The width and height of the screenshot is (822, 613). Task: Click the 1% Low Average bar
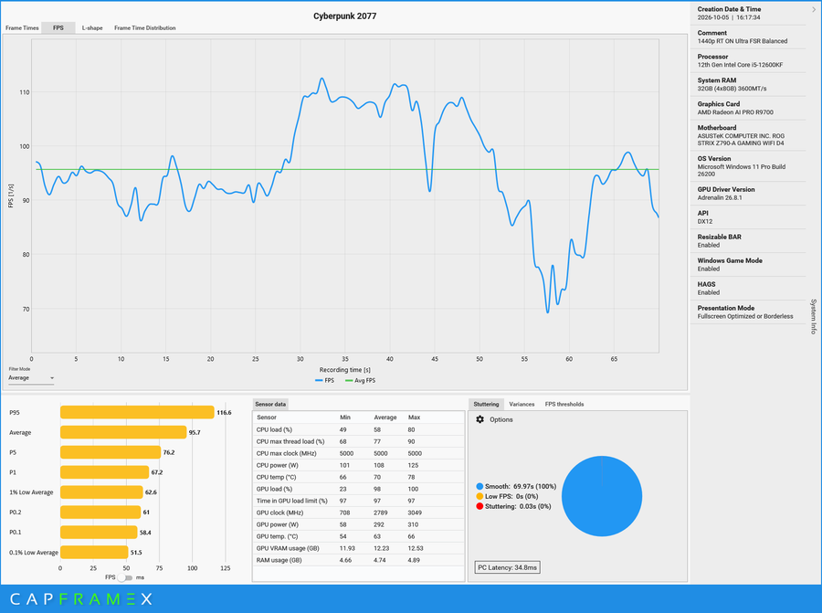(101, 491)
